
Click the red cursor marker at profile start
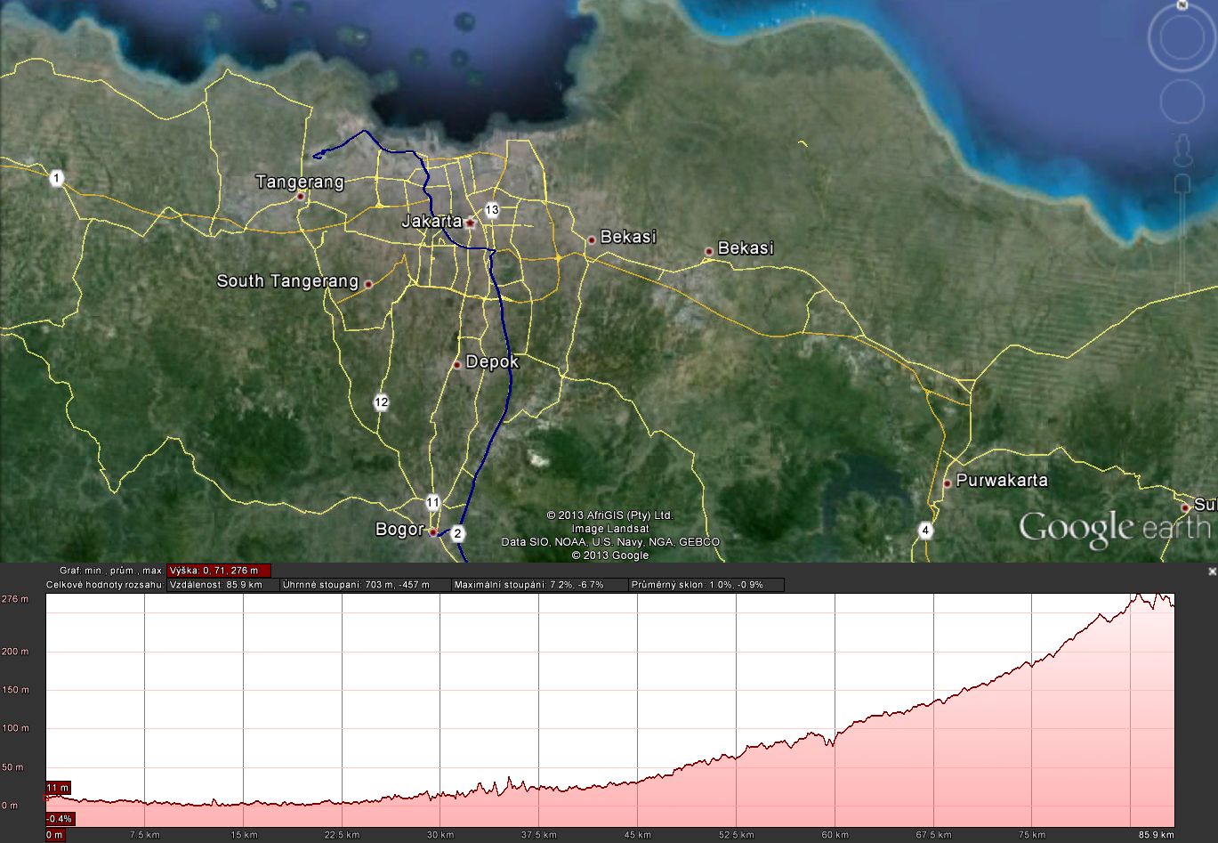point(47,798)
